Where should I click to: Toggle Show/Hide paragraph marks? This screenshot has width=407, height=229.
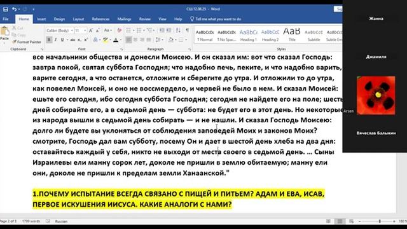[x=187, y=31]
